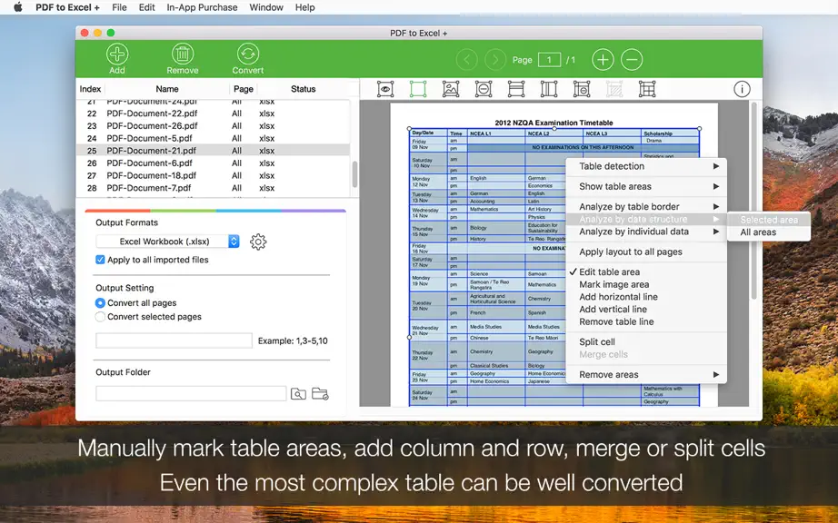Click the Convert icon in toolbar
This screenshot has width=838, height=523.
click(247, 54)
